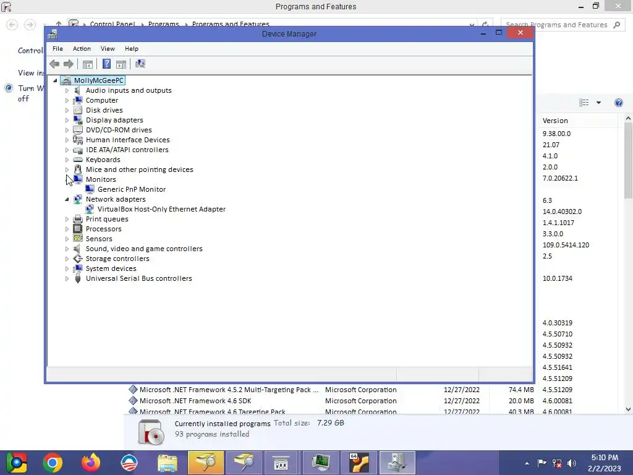Screen dimensions: 633x475
Task: Click version value 109.0.5414.120
Action: 566,245
